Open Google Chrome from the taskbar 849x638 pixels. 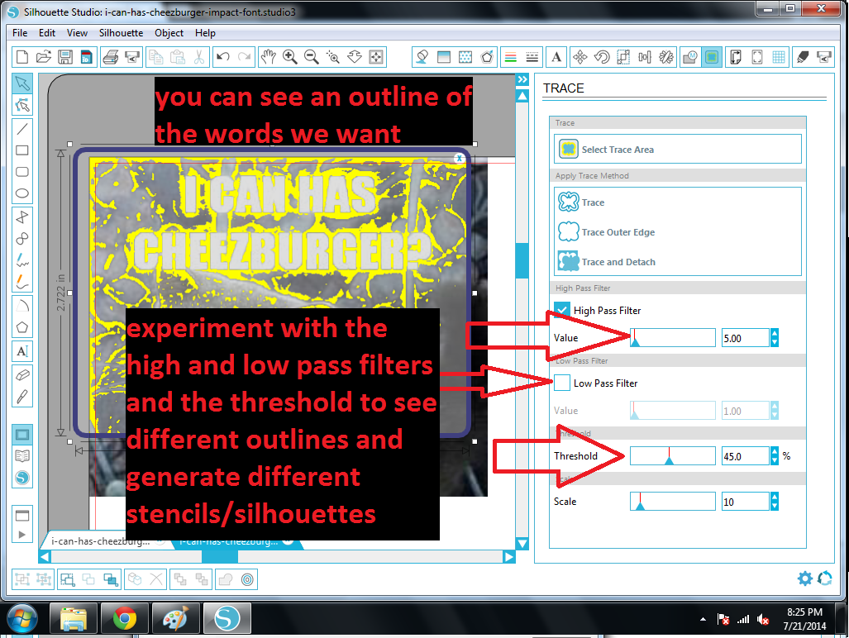point(125,618)
